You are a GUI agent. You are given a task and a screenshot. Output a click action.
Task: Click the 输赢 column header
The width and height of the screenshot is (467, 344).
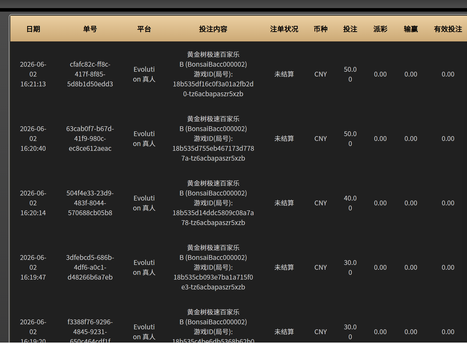tap(411, 29)
